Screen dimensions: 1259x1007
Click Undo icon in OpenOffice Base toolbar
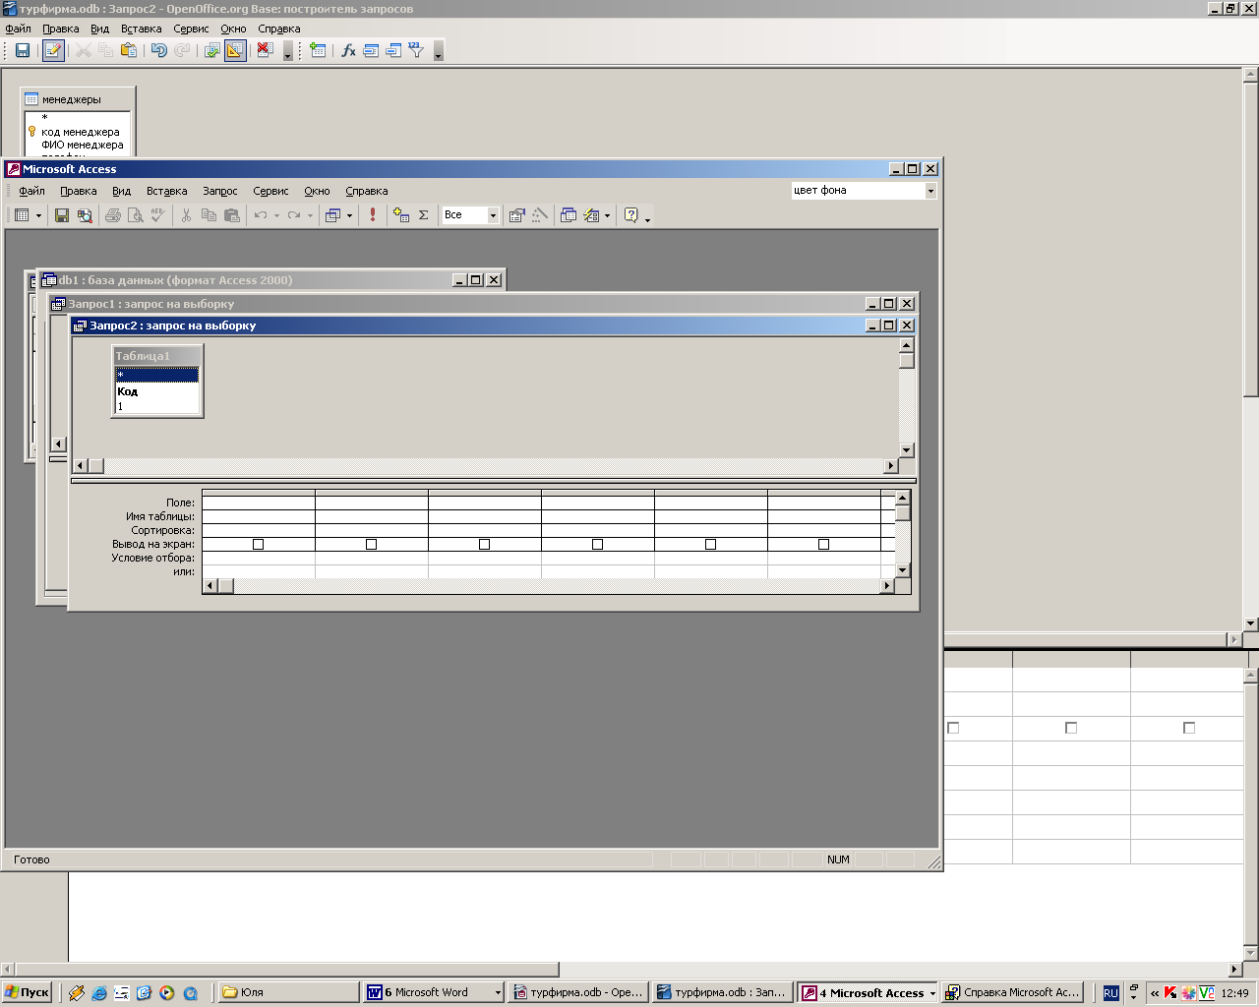click(158, 50)
